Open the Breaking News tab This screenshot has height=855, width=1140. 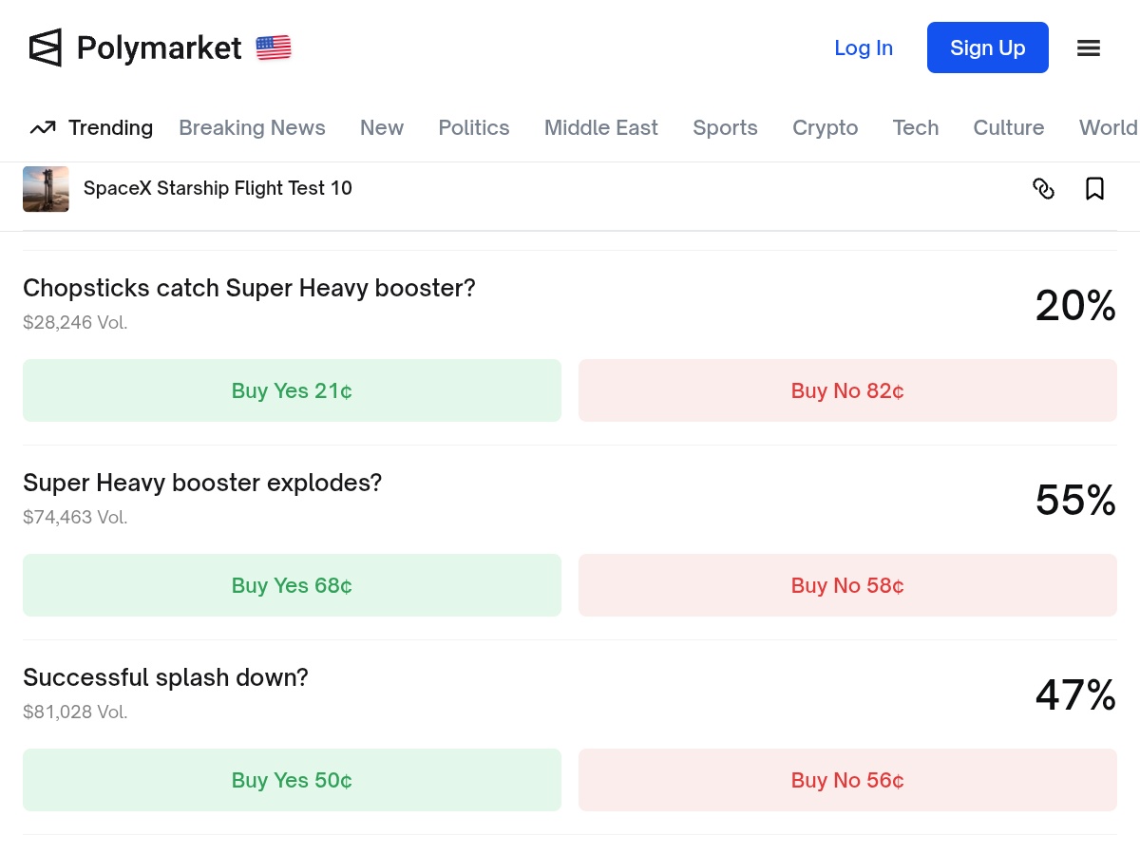point(252,128)
